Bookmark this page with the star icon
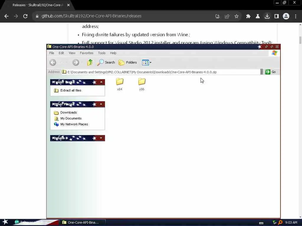302x226 pixels. [x=236, y=16]
